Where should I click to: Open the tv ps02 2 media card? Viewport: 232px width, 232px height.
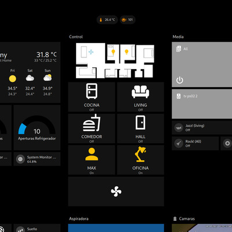202,104
